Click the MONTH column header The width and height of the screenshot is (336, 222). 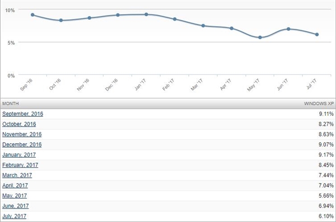coord(11,103)
